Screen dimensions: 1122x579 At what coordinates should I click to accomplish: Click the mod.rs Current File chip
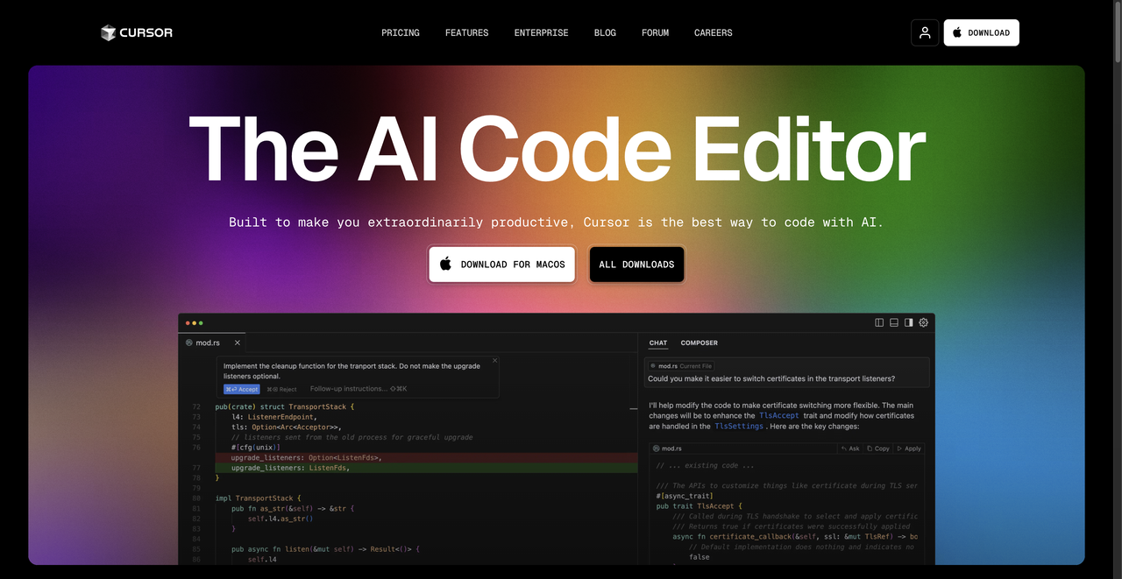pyautogui.click(x=680, y=366)
